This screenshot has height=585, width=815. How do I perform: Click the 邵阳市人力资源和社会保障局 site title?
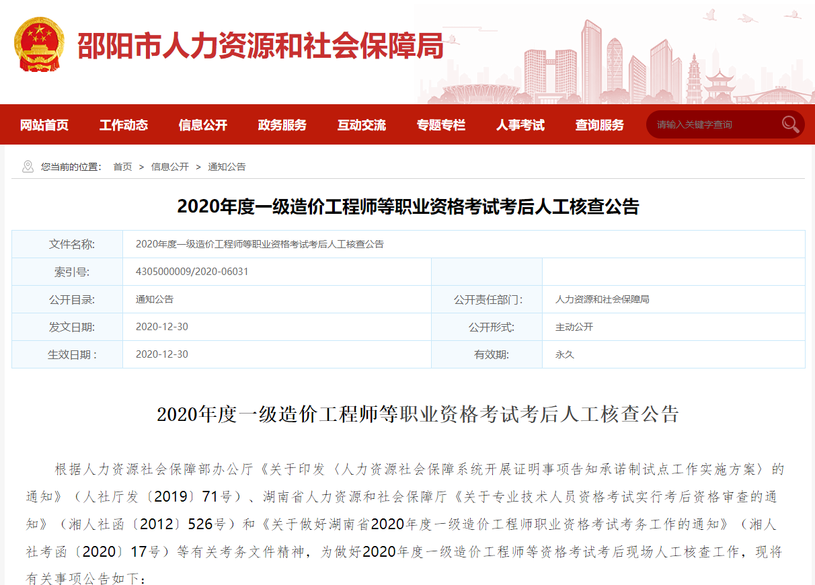[x=261, y=46]
